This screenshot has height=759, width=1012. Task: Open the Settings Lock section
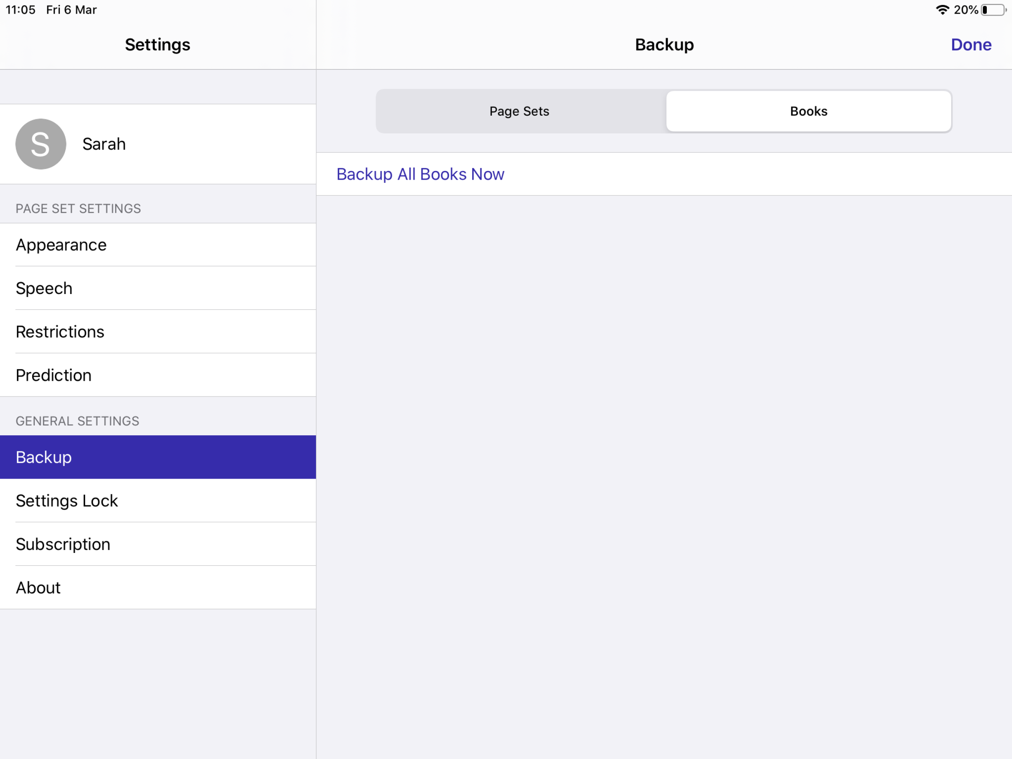click(67, 500)
